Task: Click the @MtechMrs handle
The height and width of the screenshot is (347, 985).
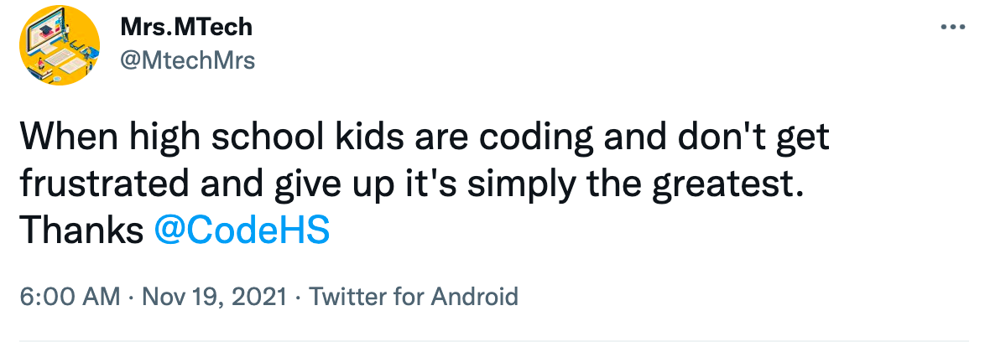Action: click(188, 60)
